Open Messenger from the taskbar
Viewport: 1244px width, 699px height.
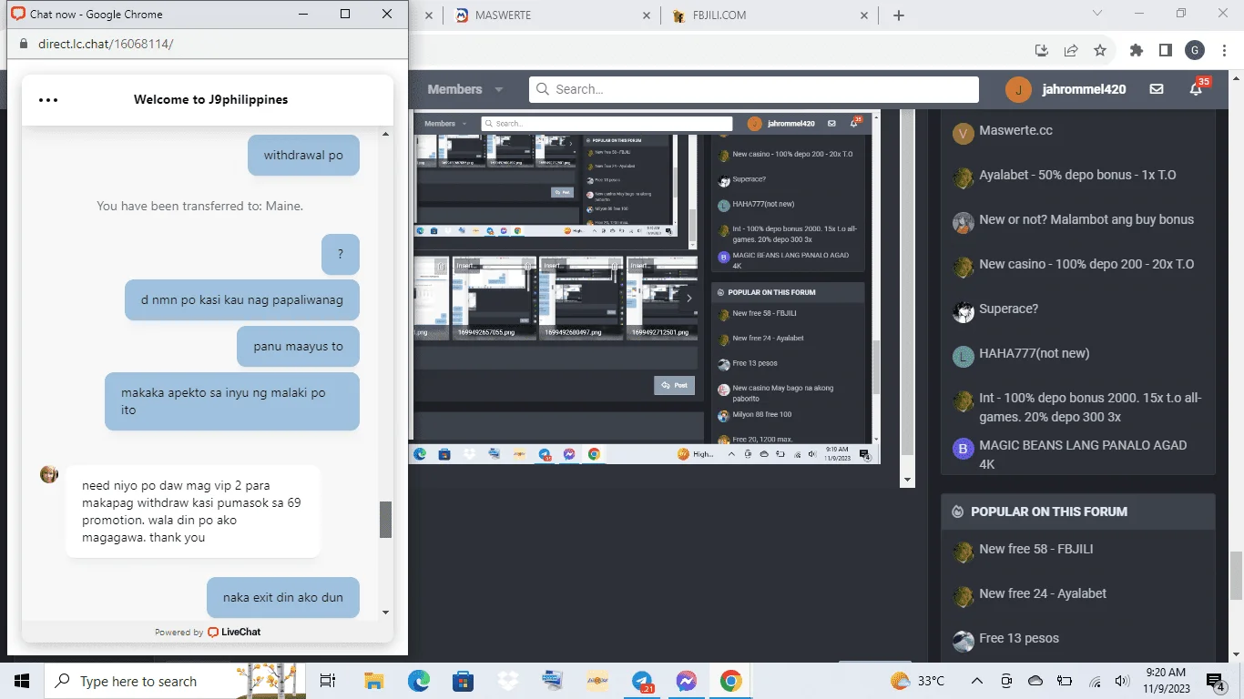pyautogui.click(x=687, y=681)
